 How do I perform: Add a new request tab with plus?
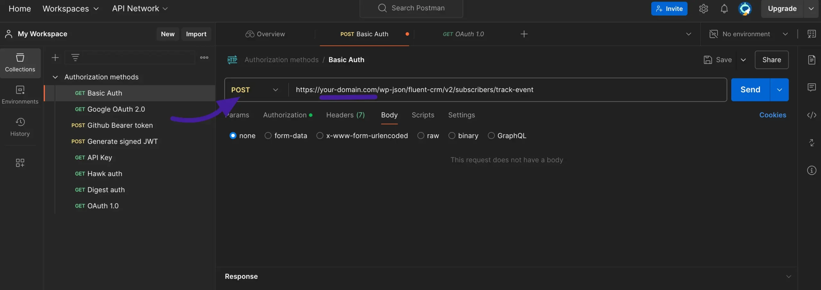[x=524, y=34]
